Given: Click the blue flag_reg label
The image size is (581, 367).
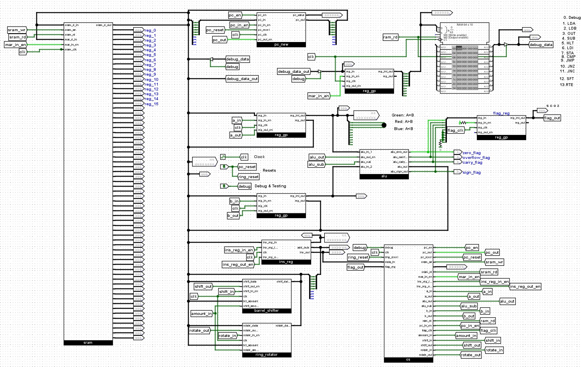Looking at the screenshot, I should tap(501, 113).
